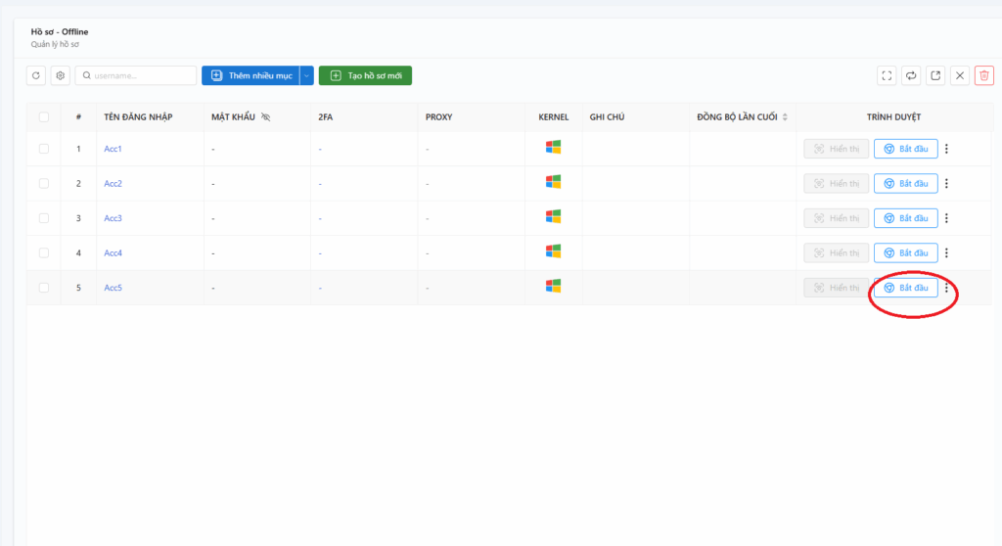Click the red trash delete icon
1002x546 pixels.
pos(984,75)
